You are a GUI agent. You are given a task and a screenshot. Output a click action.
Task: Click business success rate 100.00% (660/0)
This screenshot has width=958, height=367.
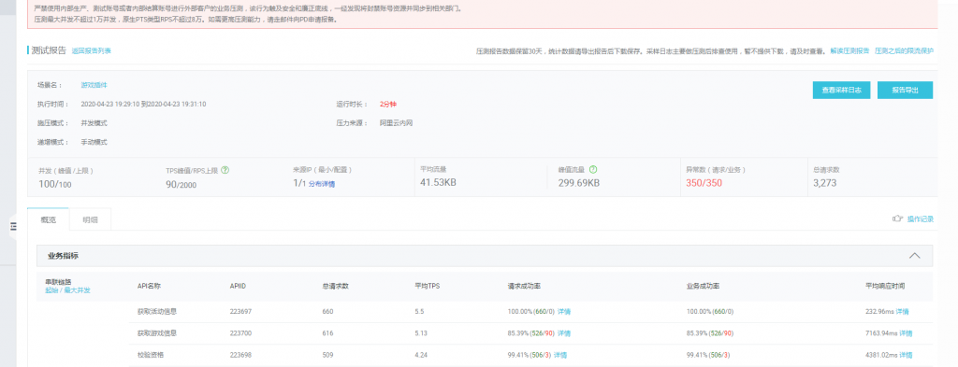pyautogui.click(x=710, y=312)
